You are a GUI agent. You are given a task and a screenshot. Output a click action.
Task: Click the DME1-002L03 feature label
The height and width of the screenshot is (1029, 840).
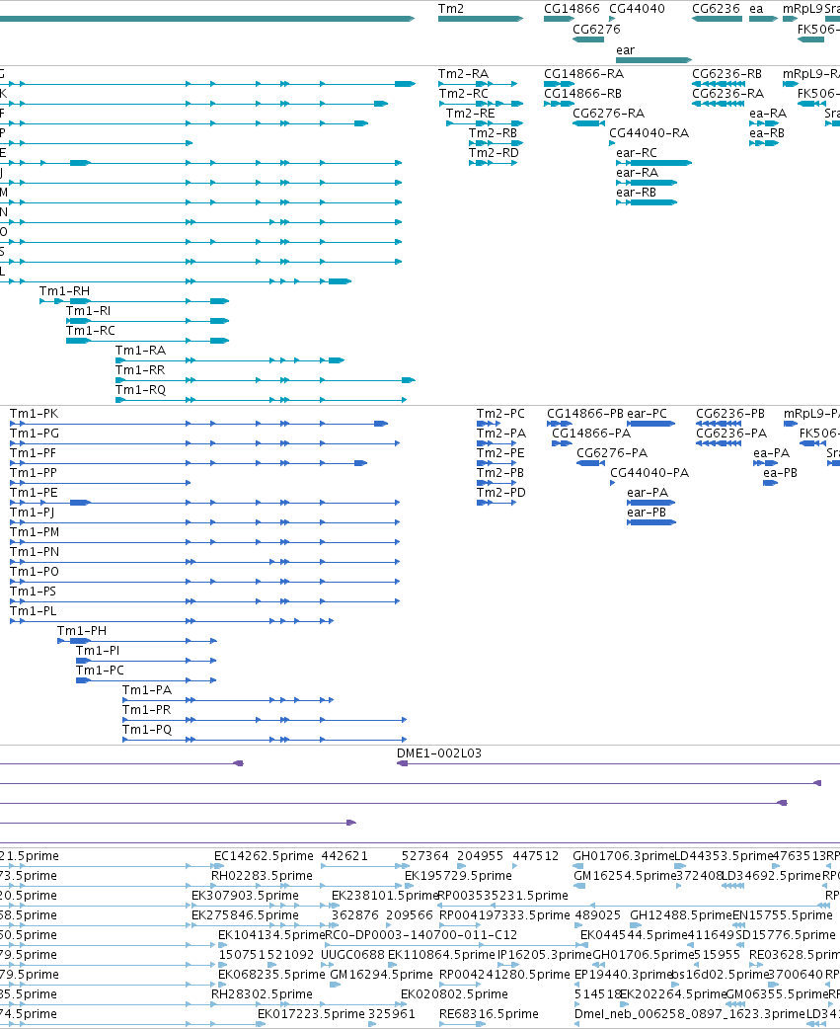tap(438, 753)
